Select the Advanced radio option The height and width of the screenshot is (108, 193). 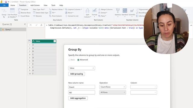point(78,60)
